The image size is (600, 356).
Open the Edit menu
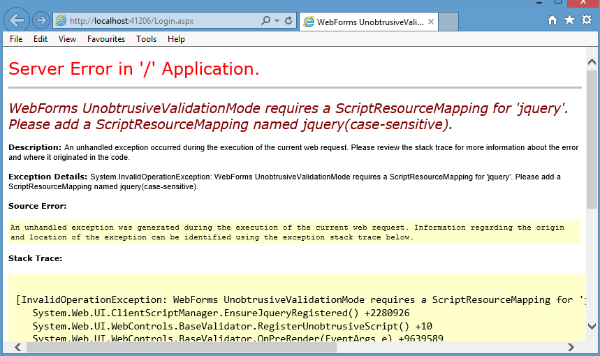tap(41, 39)
